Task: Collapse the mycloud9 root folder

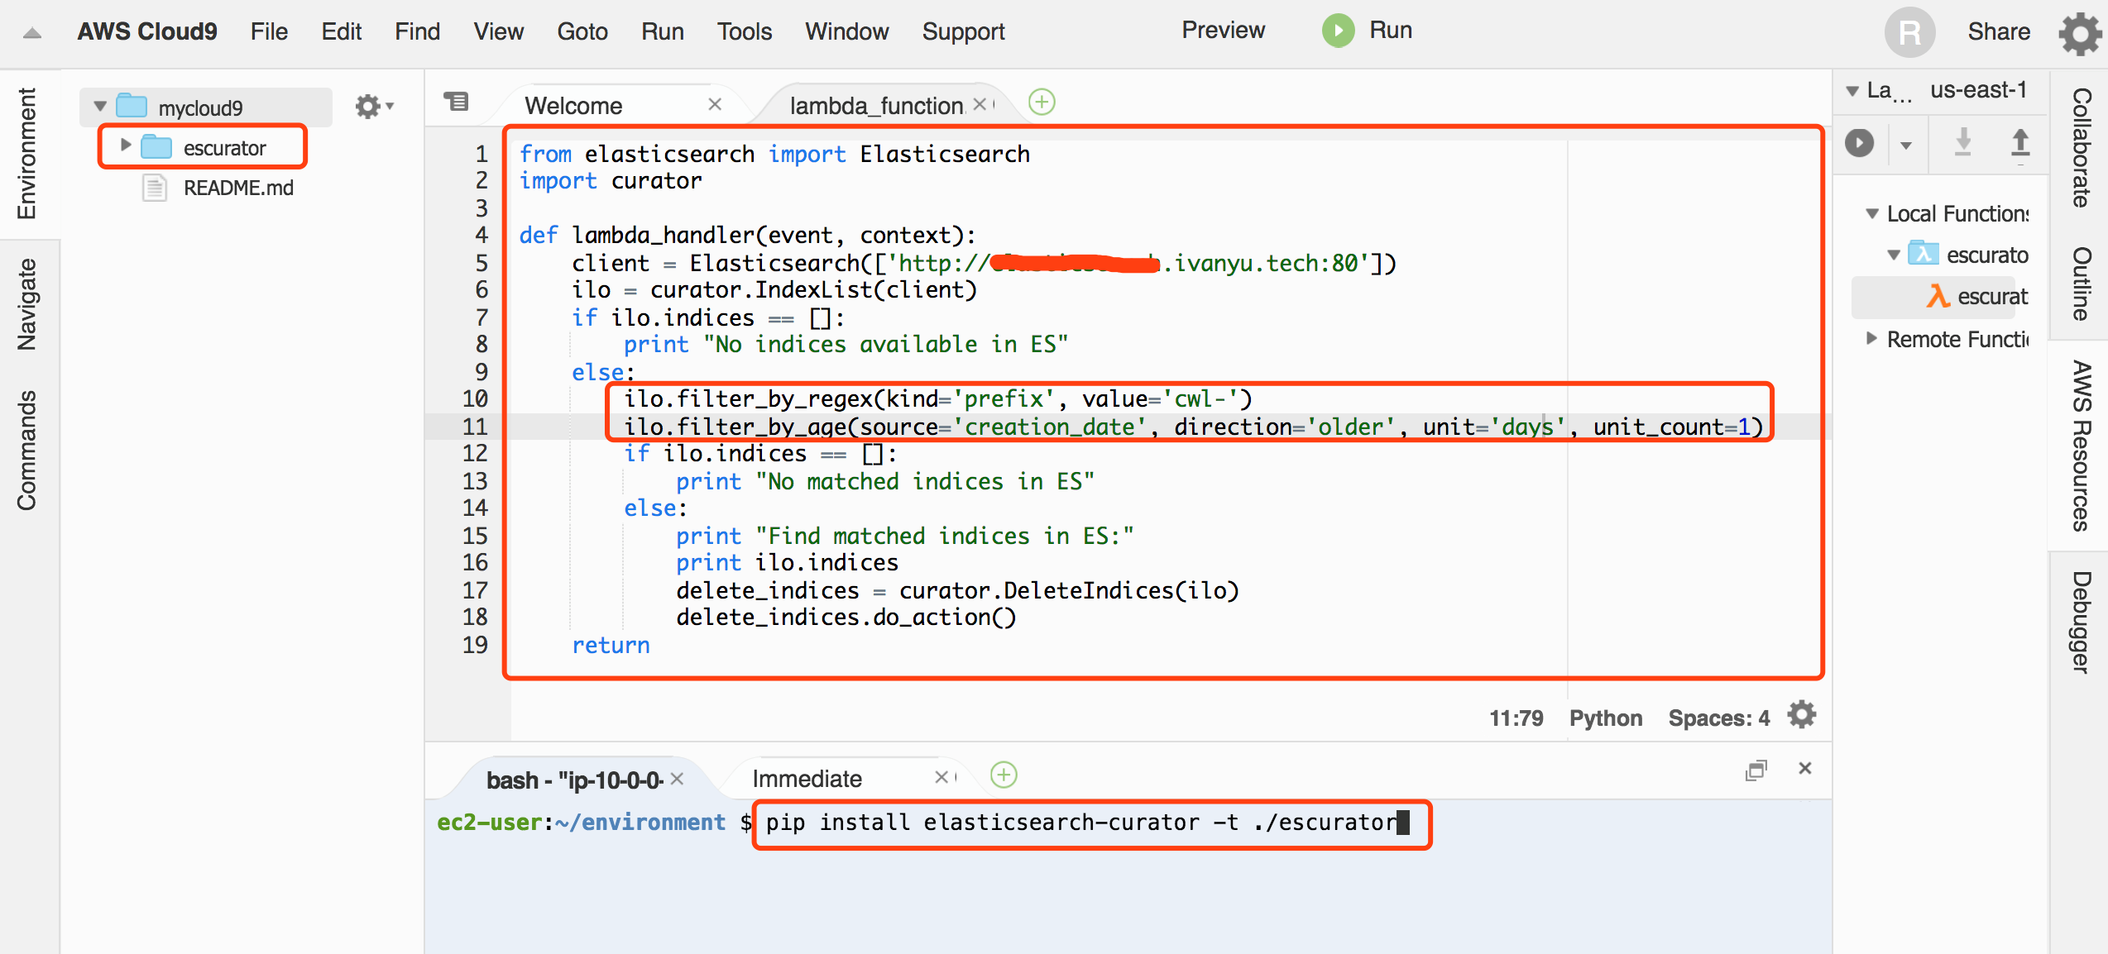Action: [101, 107]
